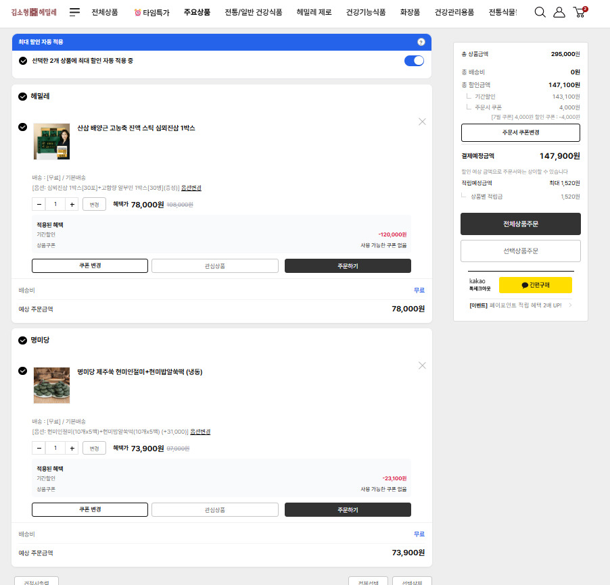
Task: Click the search magnifier icon
Action: [x=540, y=12]
